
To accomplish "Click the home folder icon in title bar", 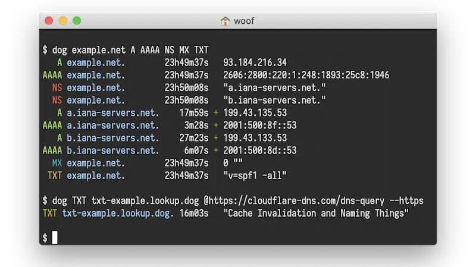I will 226,21.
